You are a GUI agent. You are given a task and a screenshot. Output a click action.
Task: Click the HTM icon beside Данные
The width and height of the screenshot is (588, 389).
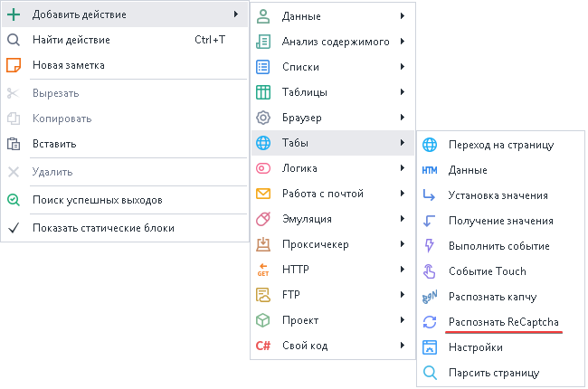pyautogui.click(x=430, y=170)
